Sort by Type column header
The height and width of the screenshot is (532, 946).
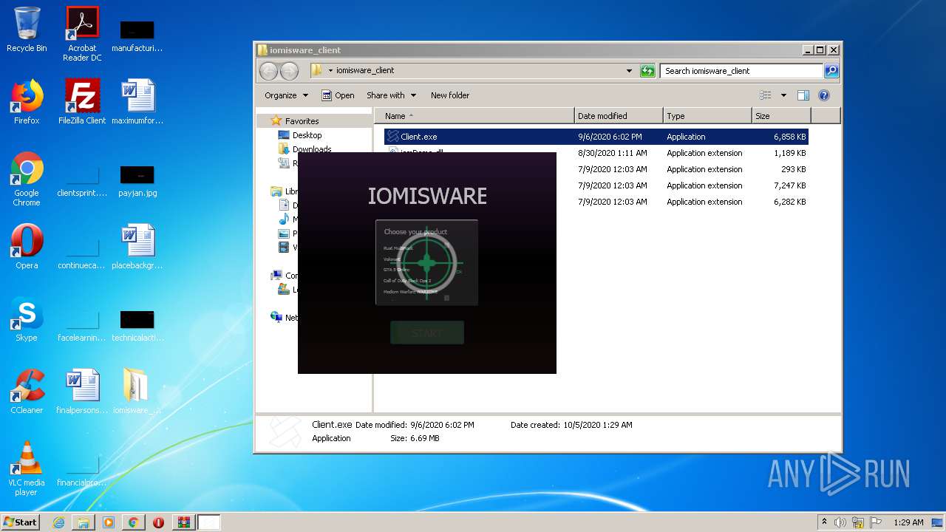click(x=707, y=116)
